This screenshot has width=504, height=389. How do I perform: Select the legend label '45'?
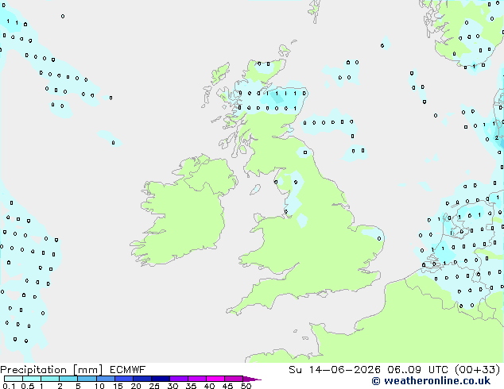click(x=227, y=386)
